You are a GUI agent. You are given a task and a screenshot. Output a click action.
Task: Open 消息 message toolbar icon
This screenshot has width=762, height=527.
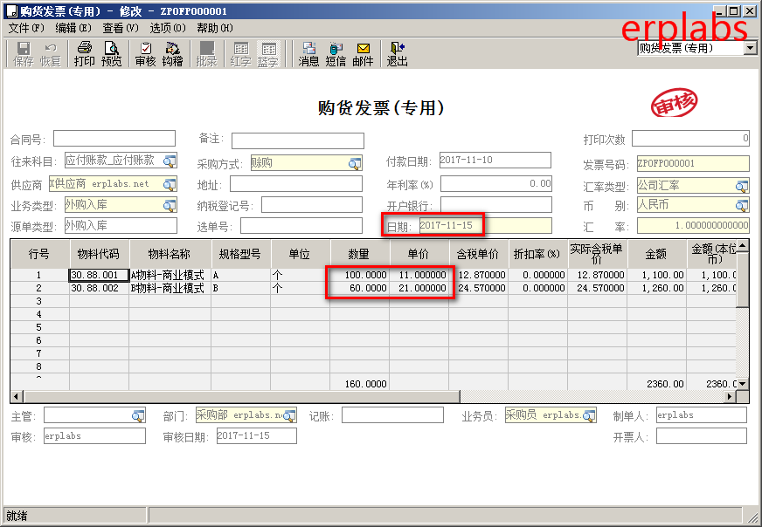(308, 53)
